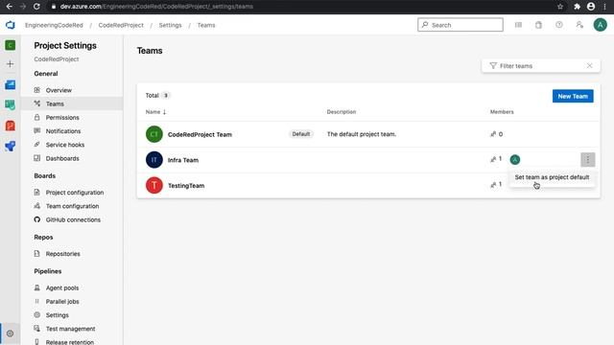Open the user avatar 'A' in header
This screenshot has width=614, height=345.
click(x=600, y=25)
